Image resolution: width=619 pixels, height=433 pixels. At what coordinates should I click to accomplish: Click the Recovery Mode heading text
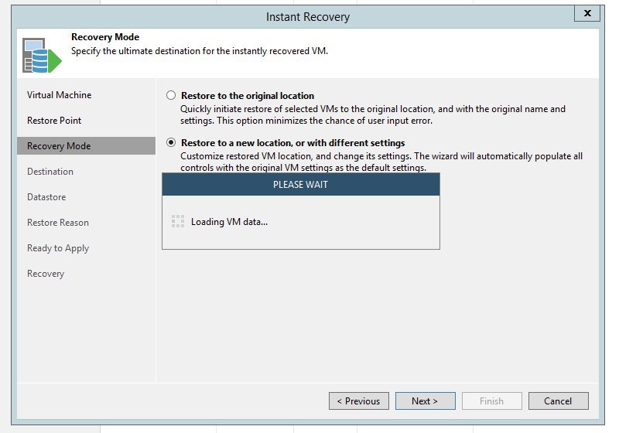(x=105, y=37)
